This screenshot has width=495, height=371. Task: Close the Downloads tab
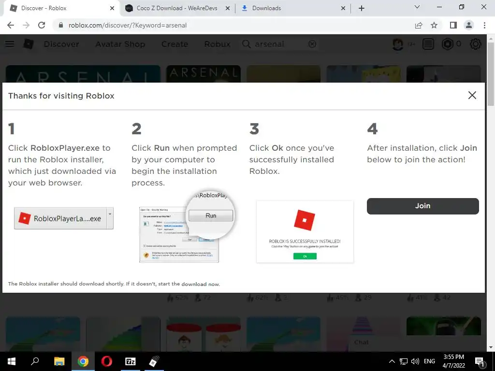pyautogui.click(x=343, y=9)
